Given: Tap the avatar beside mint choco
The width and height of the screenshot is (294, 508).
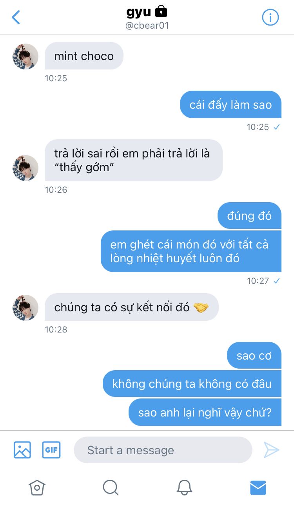Looking at the screenshot, I should point(25,57).
